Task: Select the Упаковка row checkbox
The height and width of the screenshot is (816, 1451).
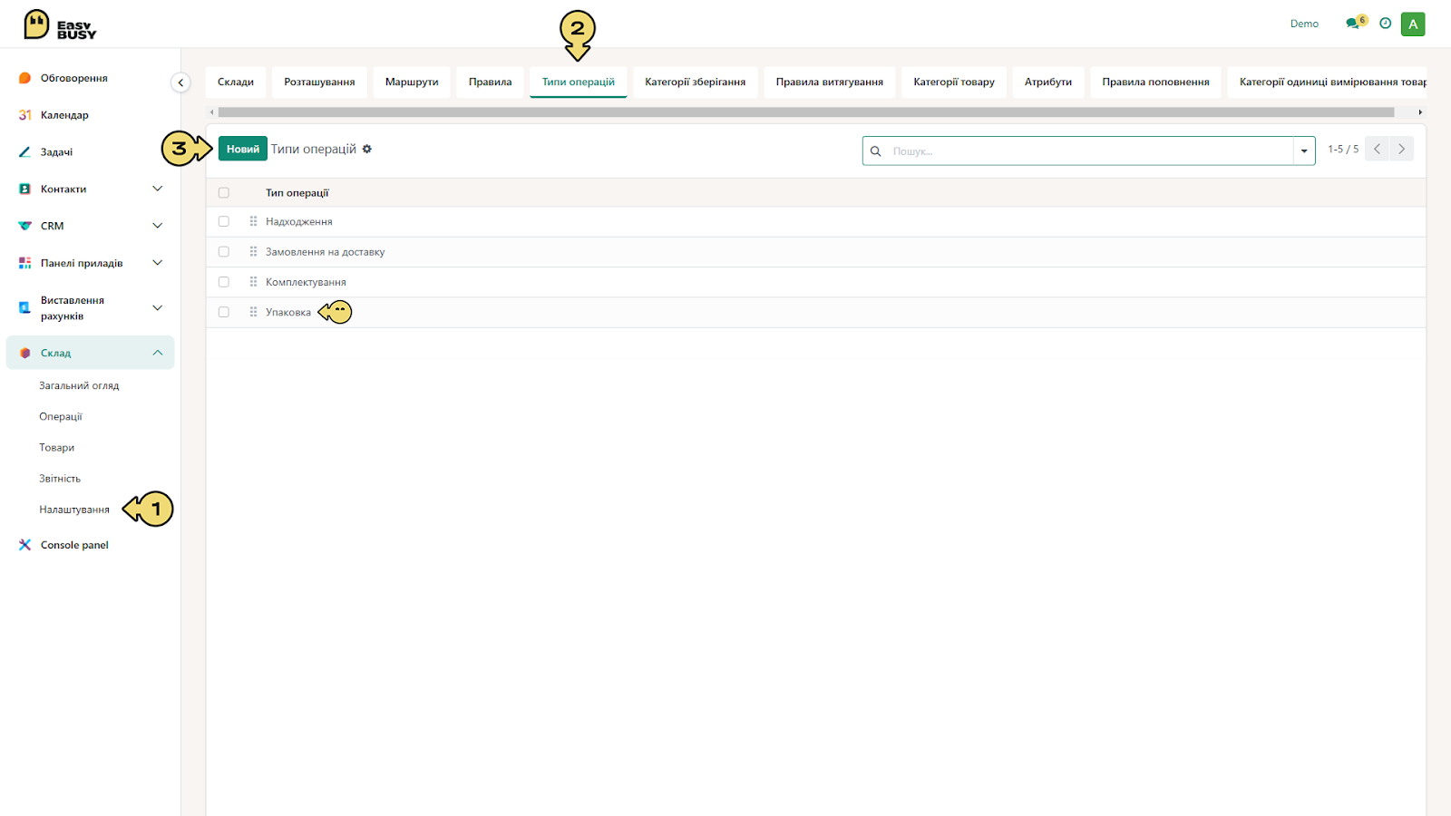Action: [x=224, y=312]
